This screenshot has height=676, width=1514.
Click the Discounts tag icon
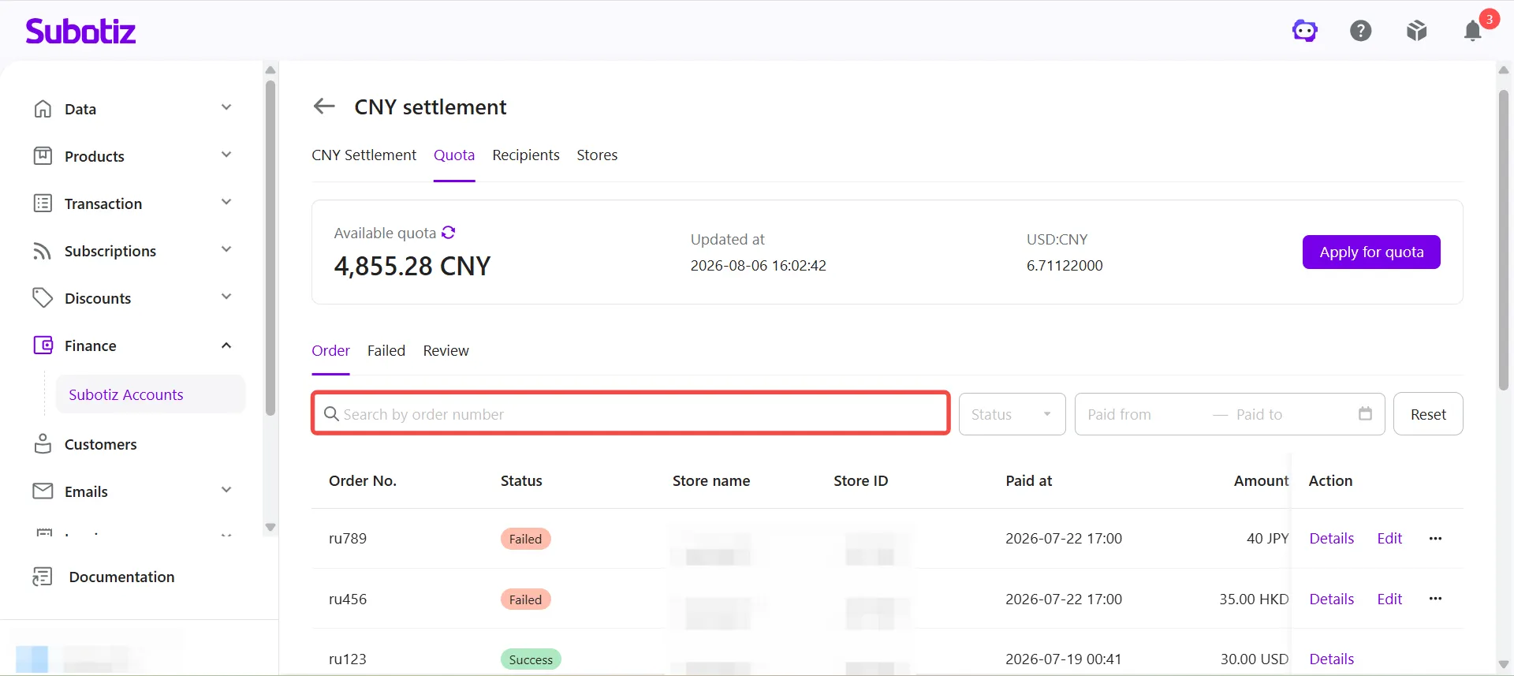point(43,298)
